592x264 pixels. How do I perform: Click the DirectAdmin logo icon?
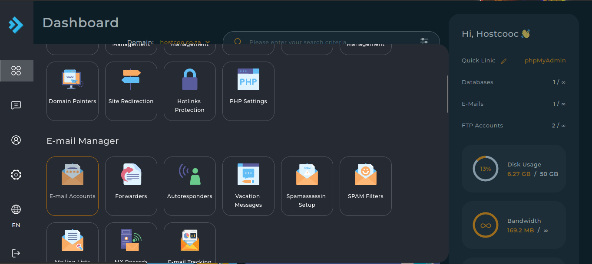16,25
